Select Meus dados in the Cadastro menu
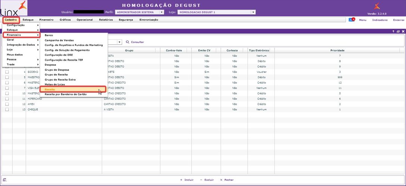 15,54
